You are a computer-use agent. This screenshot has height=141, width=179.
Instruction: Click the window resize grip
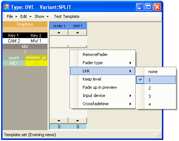coord(159,135)
